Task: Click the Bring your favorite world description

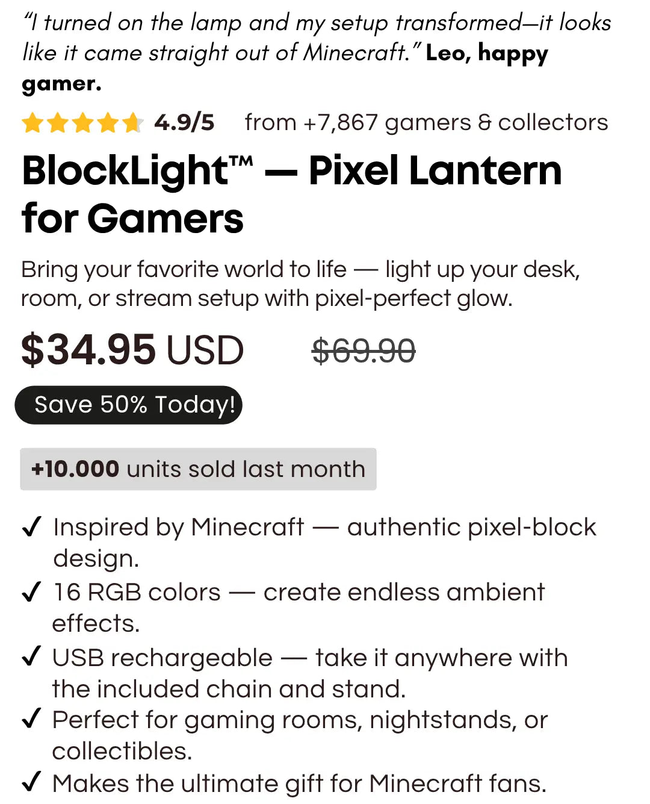Action: (300, 284)
